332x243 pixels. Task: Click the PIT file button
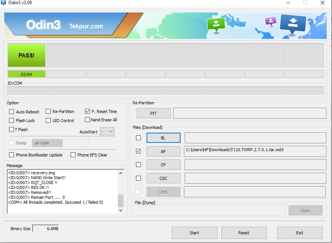tap(153, 113)
